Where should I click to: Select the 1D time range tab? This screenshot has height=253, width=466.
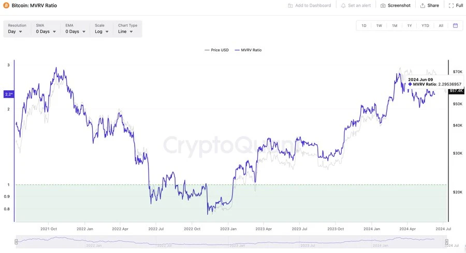point(364,25)
